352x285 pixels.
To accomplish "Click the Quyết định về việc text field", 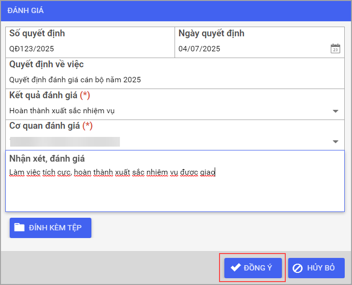I will click(x=75, y=80).
